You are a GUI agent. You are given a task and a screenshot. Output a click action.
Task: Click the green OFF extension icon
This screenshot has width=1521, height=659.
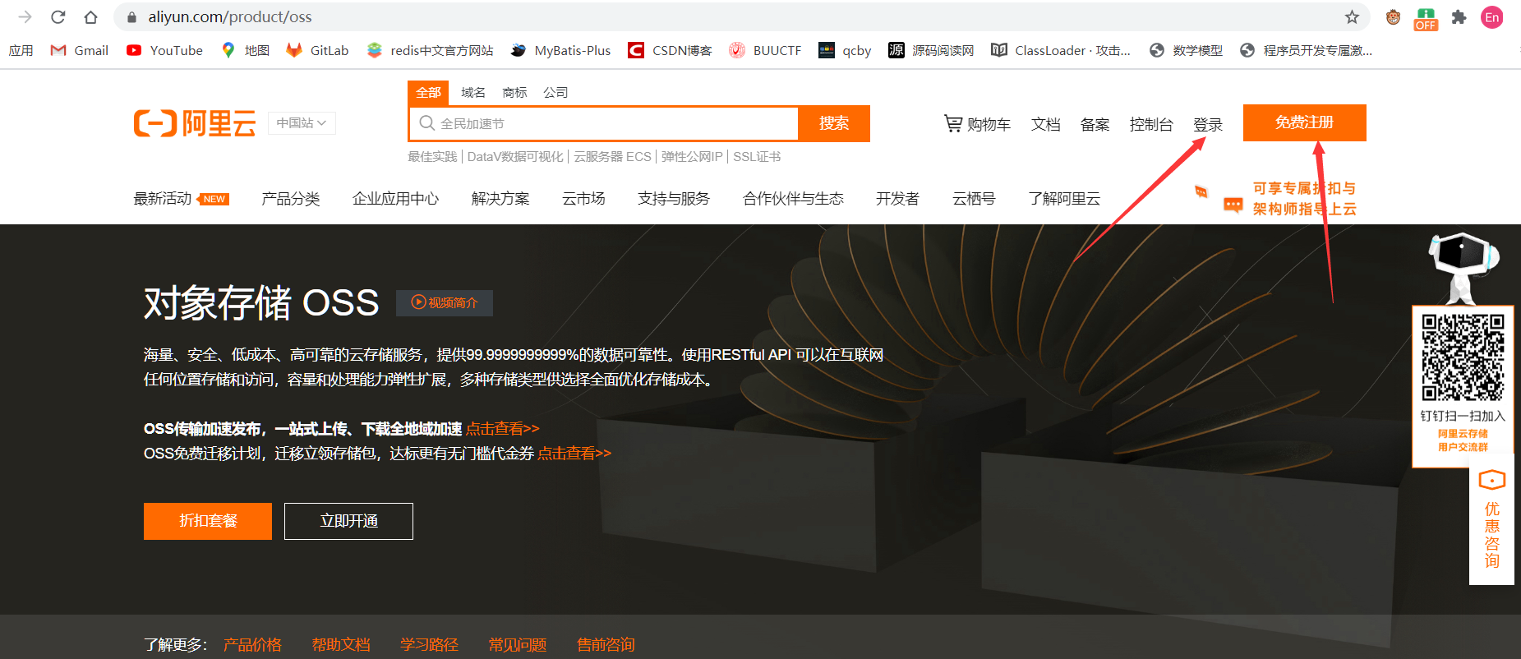coord(1426,19)
